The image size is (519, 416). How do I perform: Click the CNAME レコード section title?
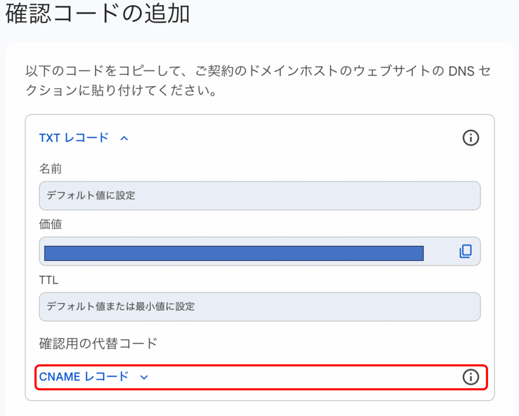[84, 376]
